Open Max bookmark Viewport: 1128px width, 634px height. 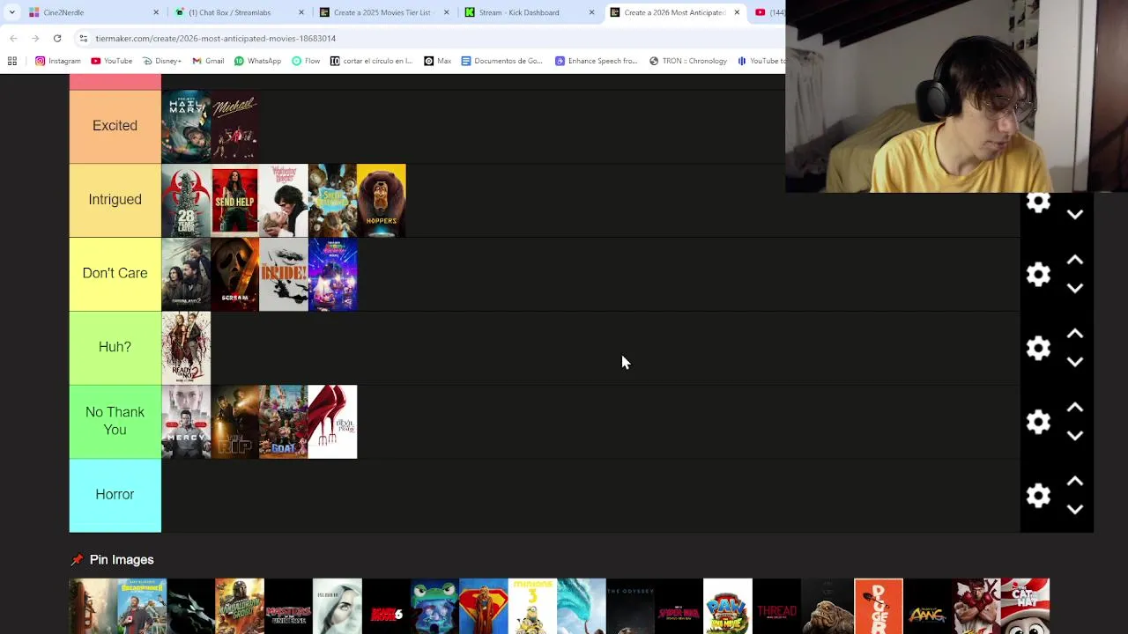[x=438, y=61]
